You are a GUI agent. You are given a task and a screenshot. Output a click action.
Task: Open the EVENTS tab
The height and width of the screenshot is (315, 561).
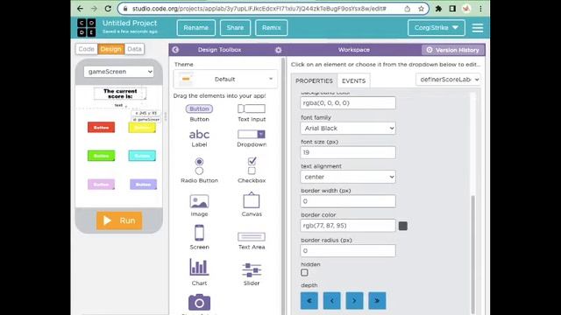(353, 80)
